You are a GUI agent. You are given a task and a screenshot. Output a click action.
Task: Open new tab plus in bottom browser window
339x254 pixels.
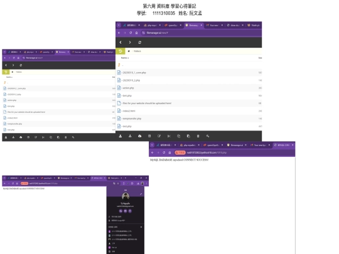(126, 178)
